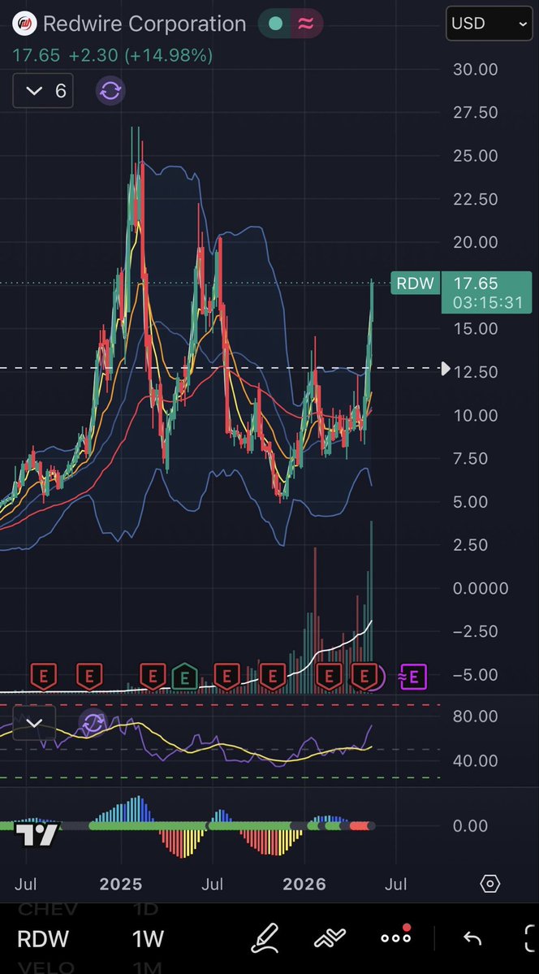Open the USD currency dropdown
539x974 pixels.
tap(489, 24)
